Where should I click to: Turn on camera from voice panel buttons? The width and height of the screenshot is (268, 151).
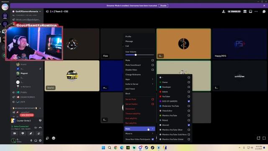pyautogui.click(x=15, y=133)
